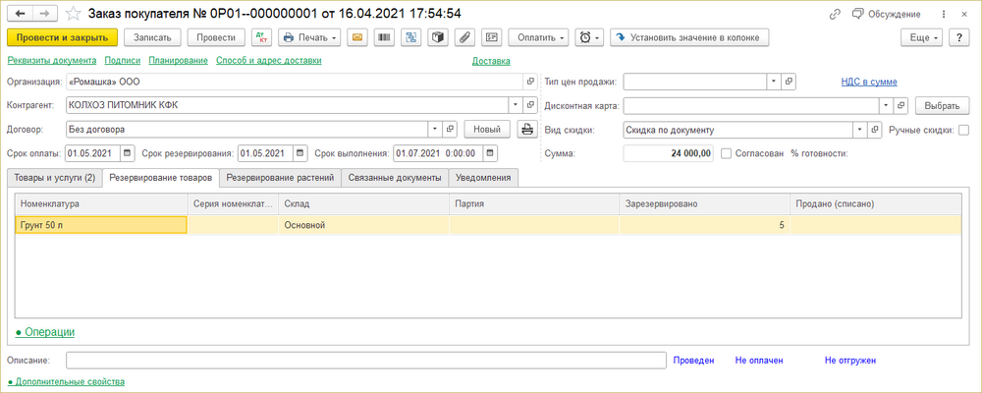
Task: Open the Оплатить dropdown menu
Action: [538, 37]
